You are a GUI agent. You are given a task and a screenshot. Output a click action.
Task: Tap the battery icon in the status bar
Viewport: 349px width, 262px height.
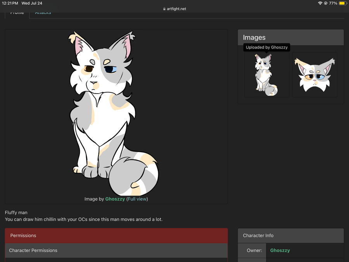tap(342, 3)
